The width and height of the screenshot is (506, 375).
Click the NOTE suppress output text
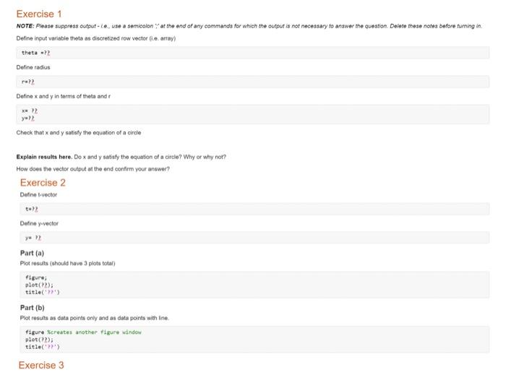click(249, 26)
